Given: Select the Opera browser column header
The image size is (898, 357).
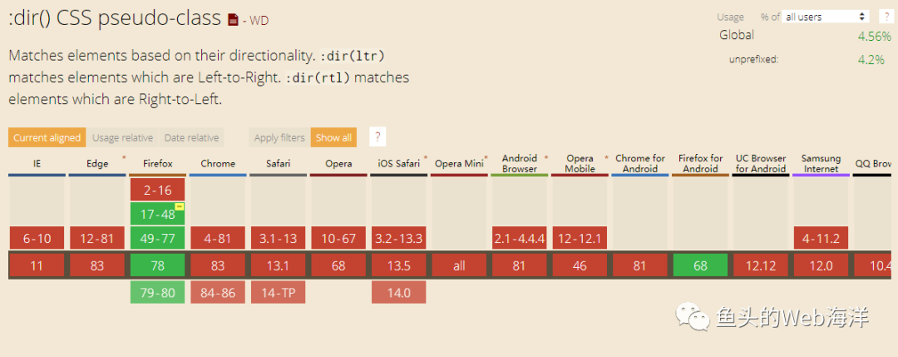Looking at the screenshot, I should (338, 164).
